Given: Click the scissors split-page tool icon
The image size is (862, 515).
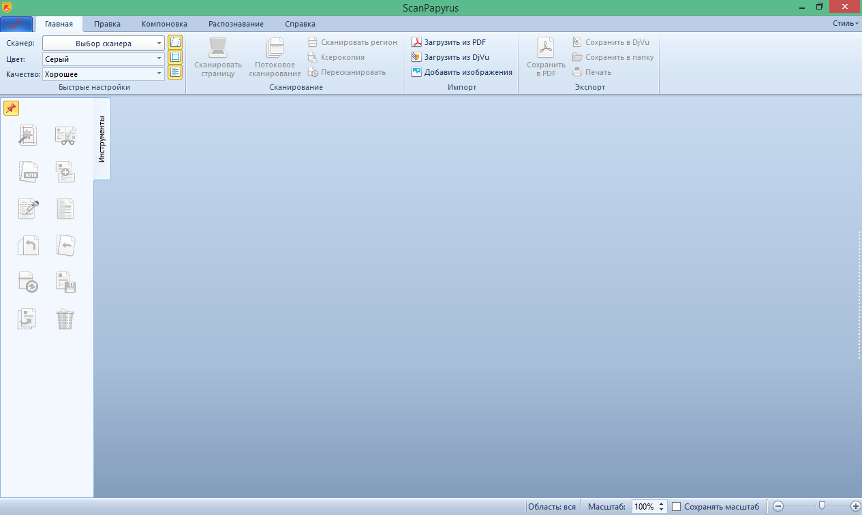Looking at the screenshot, I should point(65,135).
